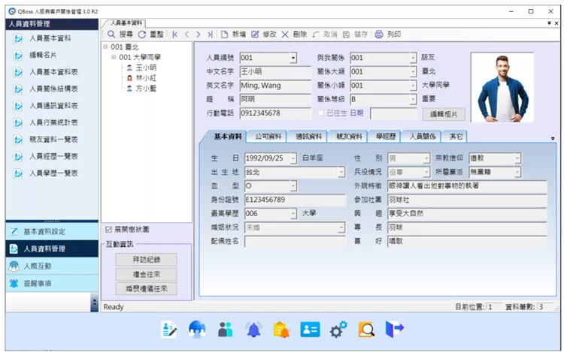Click the ID card icon in bottom dock
Image resolution: width=564 pixels, height=352 pixels.
[x=310, y=329]
